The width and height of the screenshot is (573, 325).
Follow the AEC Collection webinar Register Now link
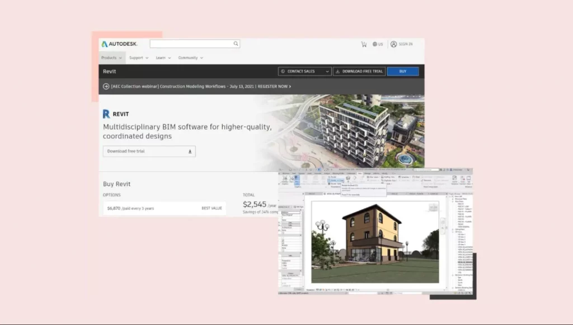[274, 87]
